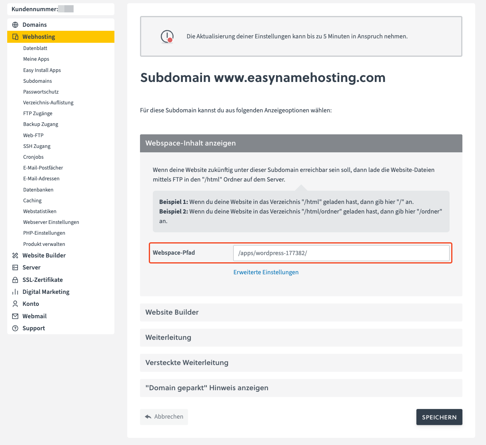Click the question mark Support icon
Image resolution: width=486 pixels, height=445 pixels.
point(15,328)
